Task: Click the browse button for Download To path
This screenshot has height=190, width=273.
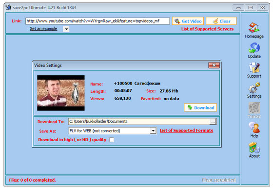Action: [213, 122]
